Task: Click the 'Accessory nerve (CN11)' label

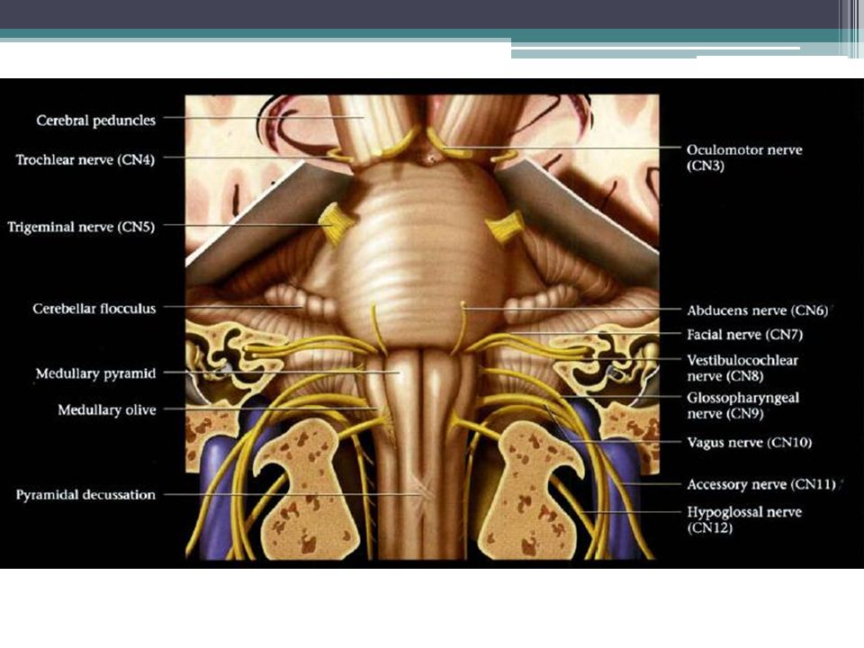Action: click(x=761, y=485)
